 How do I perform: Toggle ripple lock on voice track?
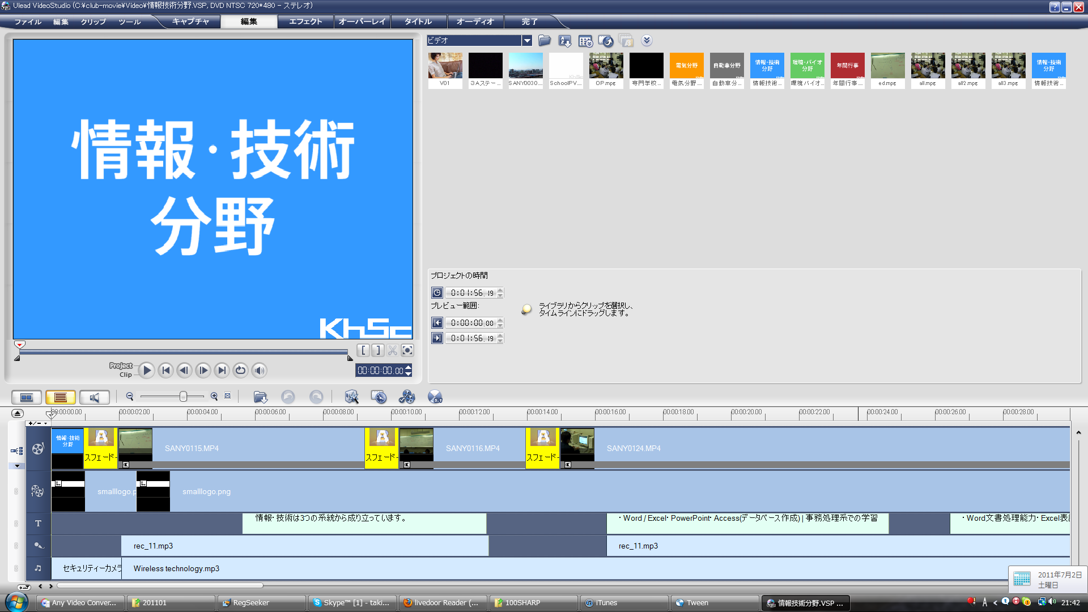click(16, 545)
